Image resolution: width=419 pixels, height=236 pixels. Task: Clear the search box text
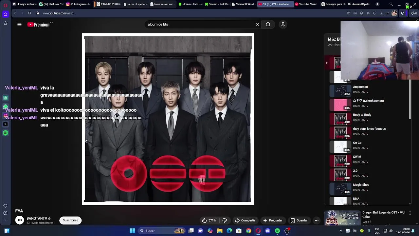258,25
